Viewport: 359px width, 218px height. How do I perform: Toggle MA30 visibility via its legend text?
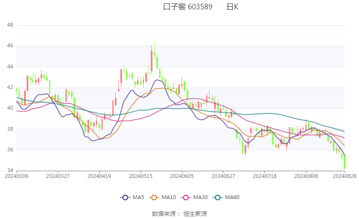pyautogui.click(x=200, y=197)
